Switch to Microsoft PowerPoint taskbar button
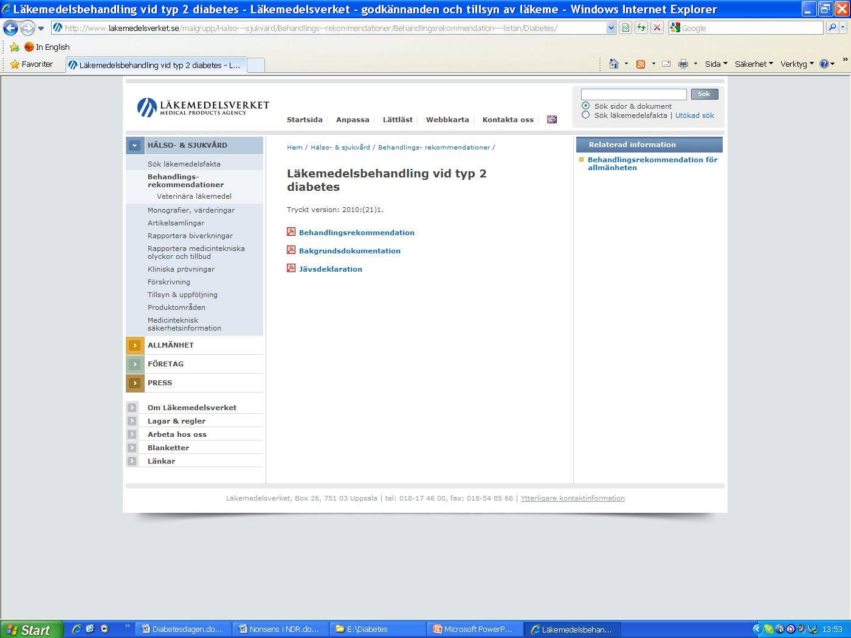The height and width of the screenshot is (638, 851). (475, 629)
